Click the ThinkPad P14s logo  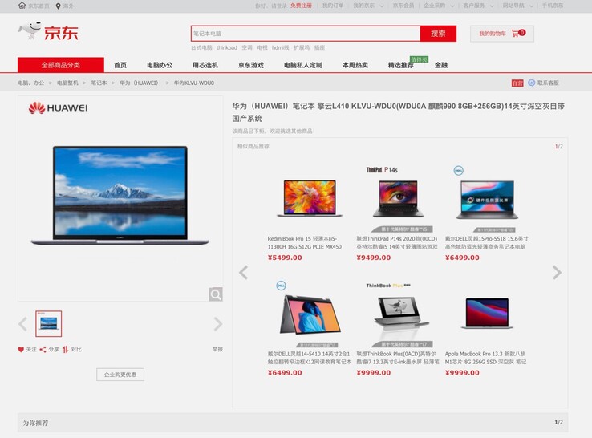pyautogui.click(x=382, y=170)
